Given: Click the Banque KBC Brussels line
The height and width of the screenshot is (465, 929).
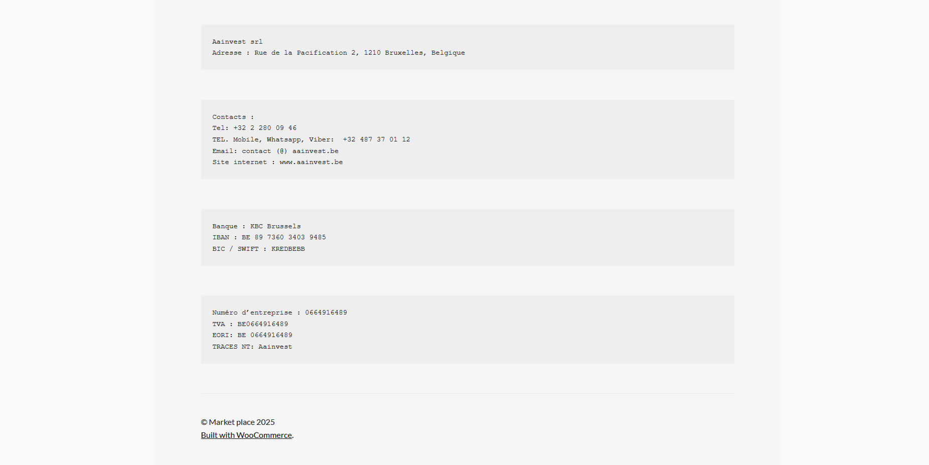Looking at the screenshot, I should click(x=256, y=226).
